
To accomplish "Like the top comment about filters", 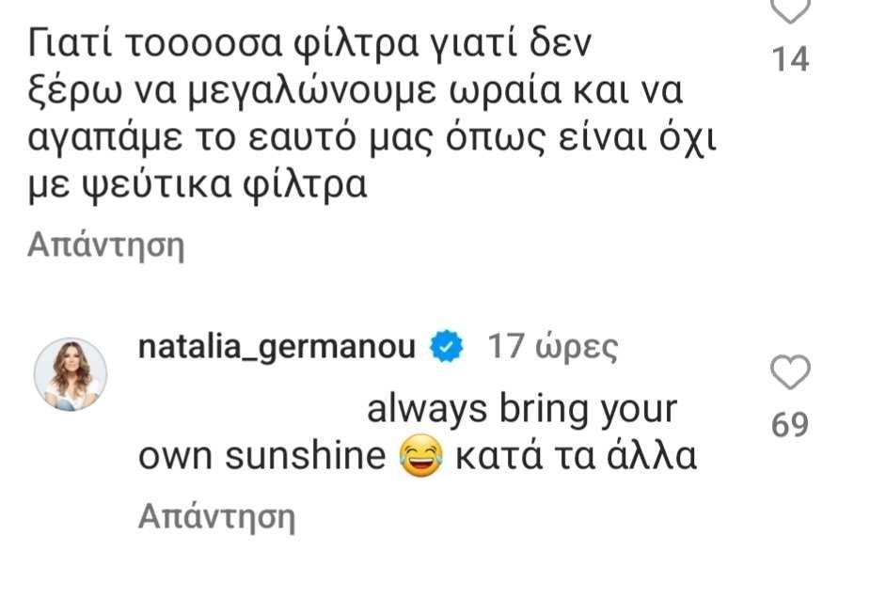I will tap(790, 10).
